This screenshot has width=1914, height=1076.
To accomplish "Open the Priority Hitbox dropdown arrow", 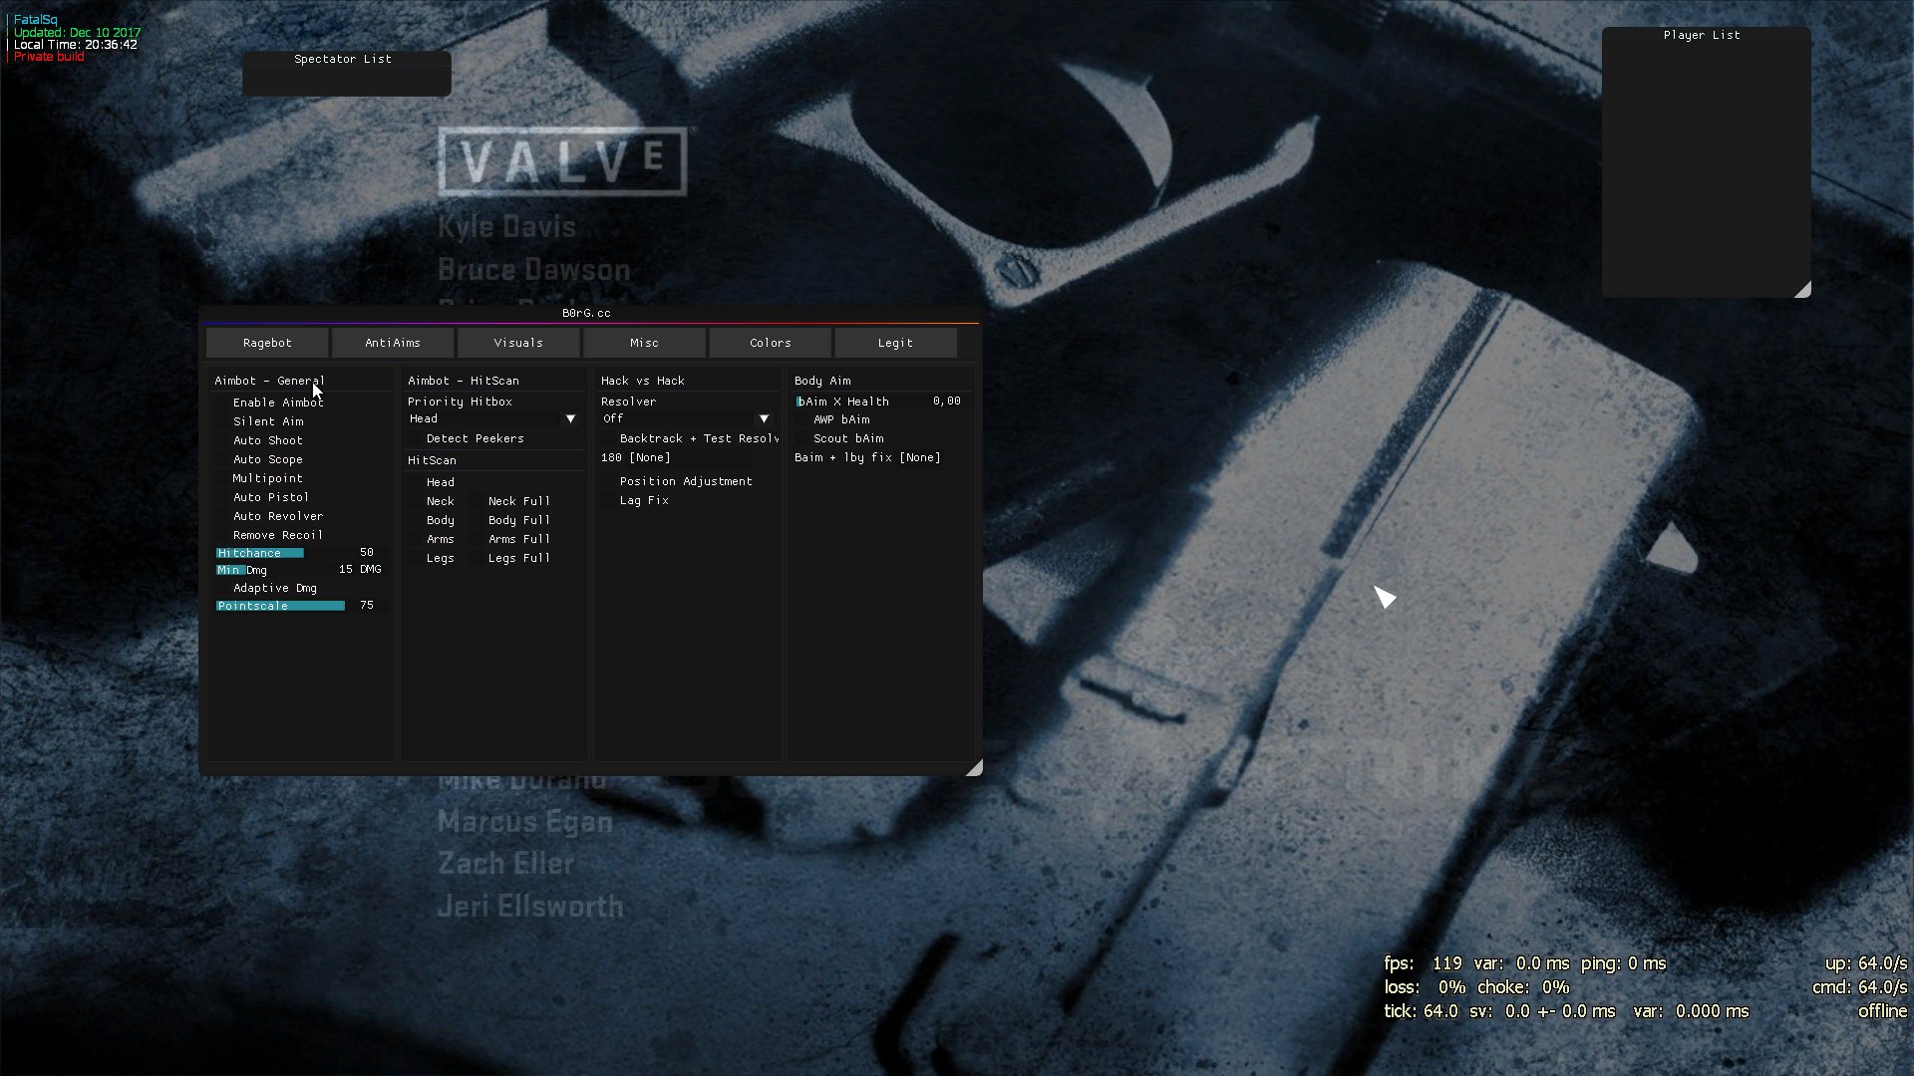I will pyautogui.click(x=570, y=419).
